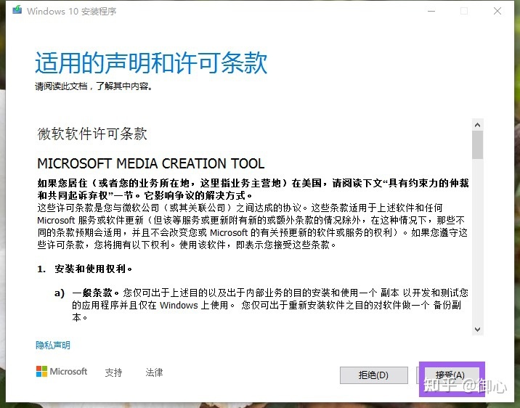Click the license scrollbar down arrow
Image resolution: width=520 pixels, height=408 pixels.
(478, 329)
